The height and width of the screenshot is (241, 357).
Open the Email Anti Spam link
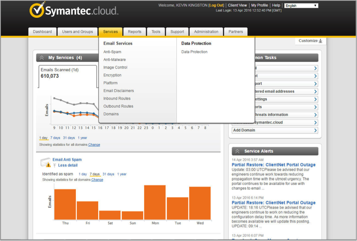pos(67,160)
